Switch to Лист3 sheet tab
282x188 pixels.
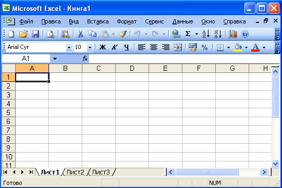101,172
